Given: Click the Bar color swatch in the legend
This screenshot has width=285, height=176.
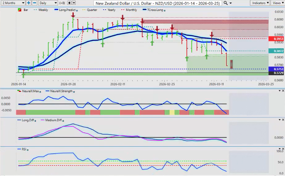Looking at the screenshot, I should (x=20, y=10).
